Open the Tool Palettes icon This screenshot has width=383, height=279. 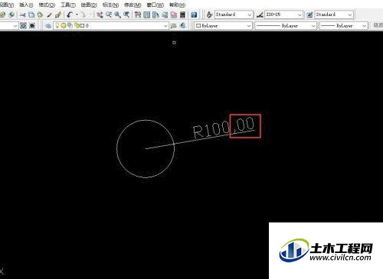[155, 15]
